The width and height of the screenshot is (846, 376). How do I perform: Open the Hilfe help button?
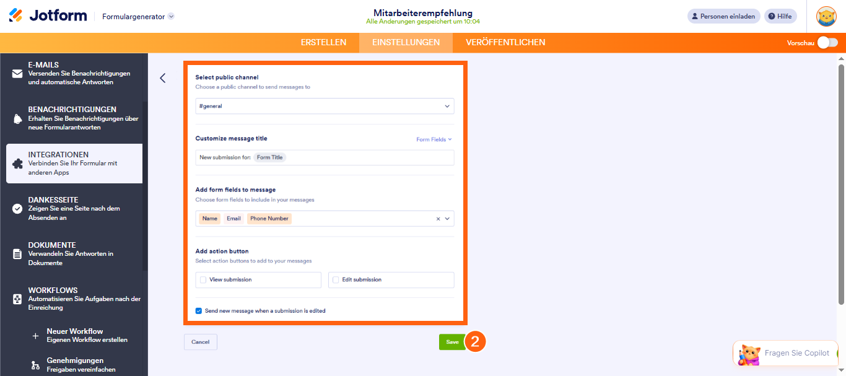tap(780, 16)
